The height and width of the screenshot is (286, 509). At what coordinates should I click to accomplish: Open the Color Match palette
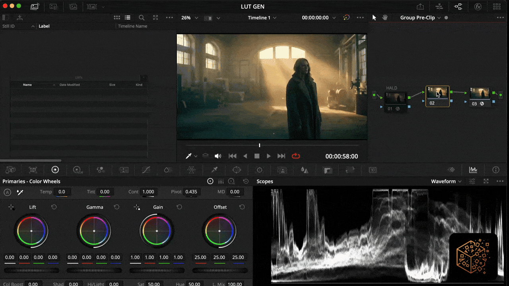coord(33,170)
